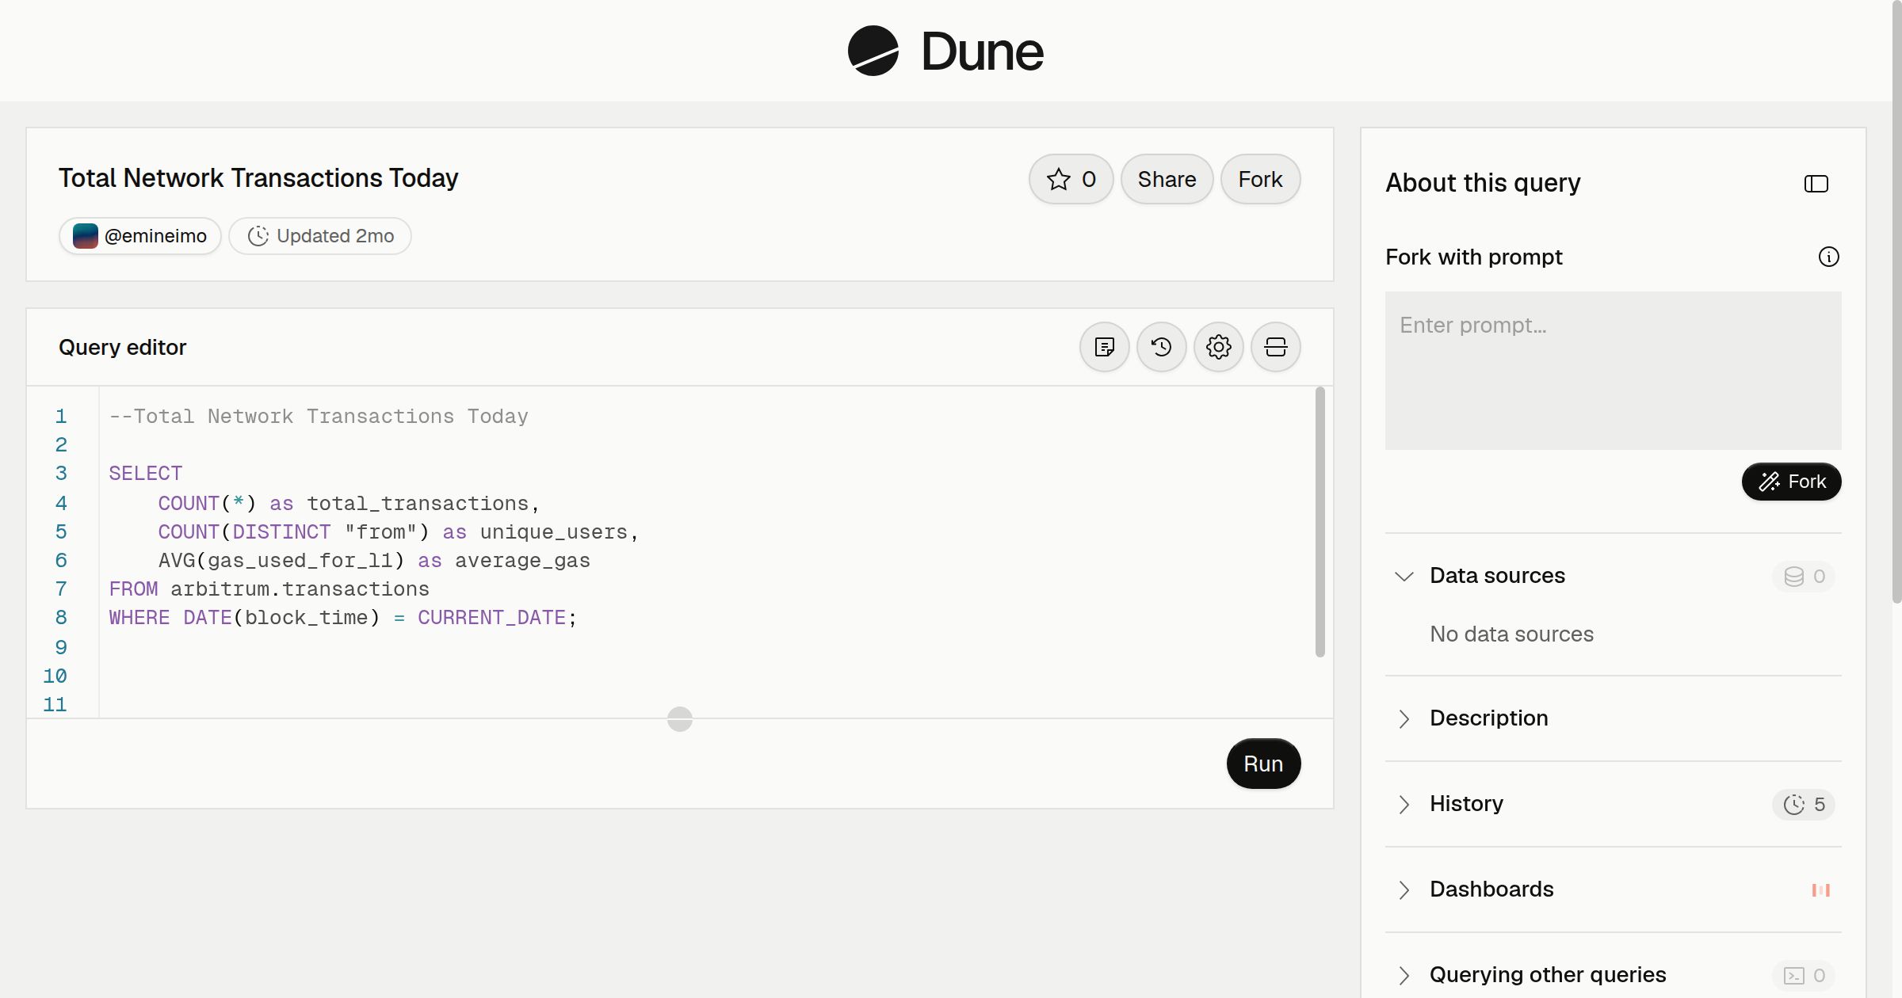Click the Query editor heading

click(x=123, y=348)
